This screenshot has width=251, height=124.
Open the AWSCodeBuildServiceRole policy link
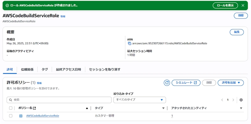[x=43, y=116]
